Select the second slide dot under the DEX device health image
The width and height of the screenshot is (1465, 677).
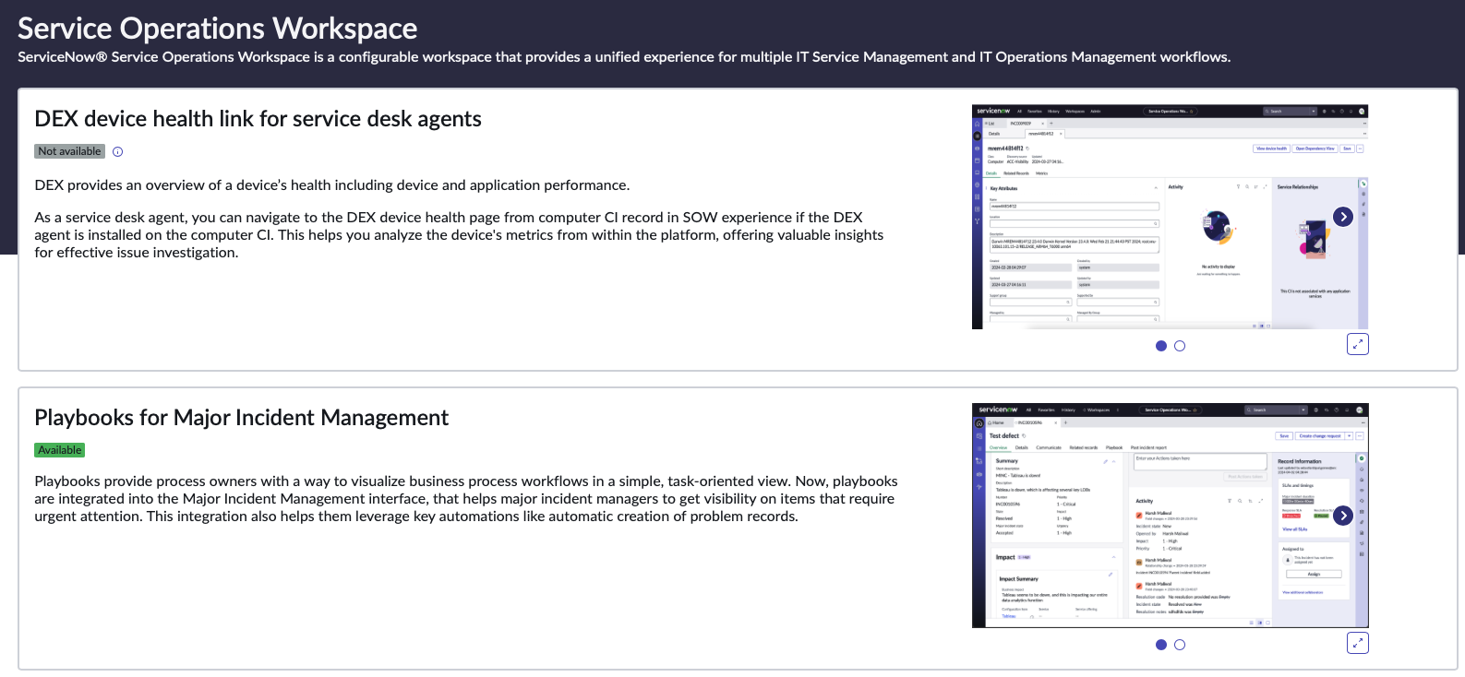[x=1180, y=346]
